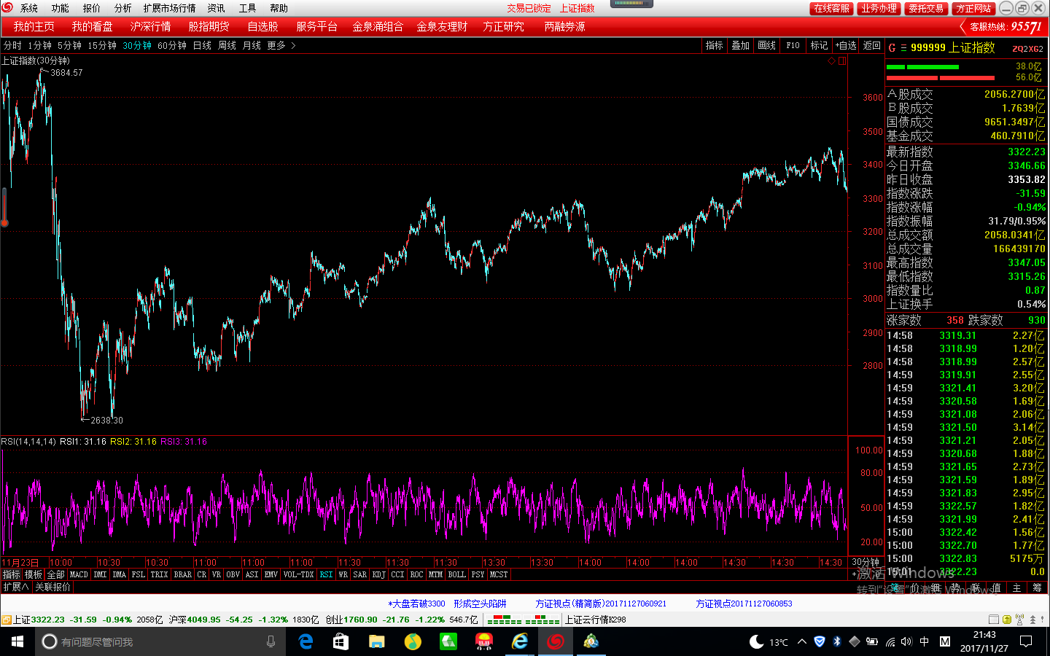Click the 扩展 expander at bottom-left

15,587
